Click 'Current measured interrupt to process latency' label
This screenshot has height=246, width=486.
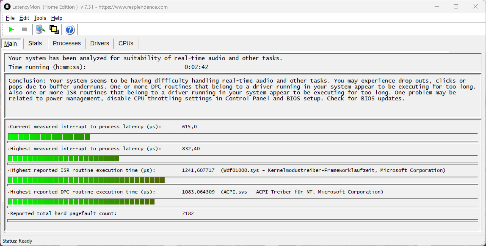click(x=85, y=127)
